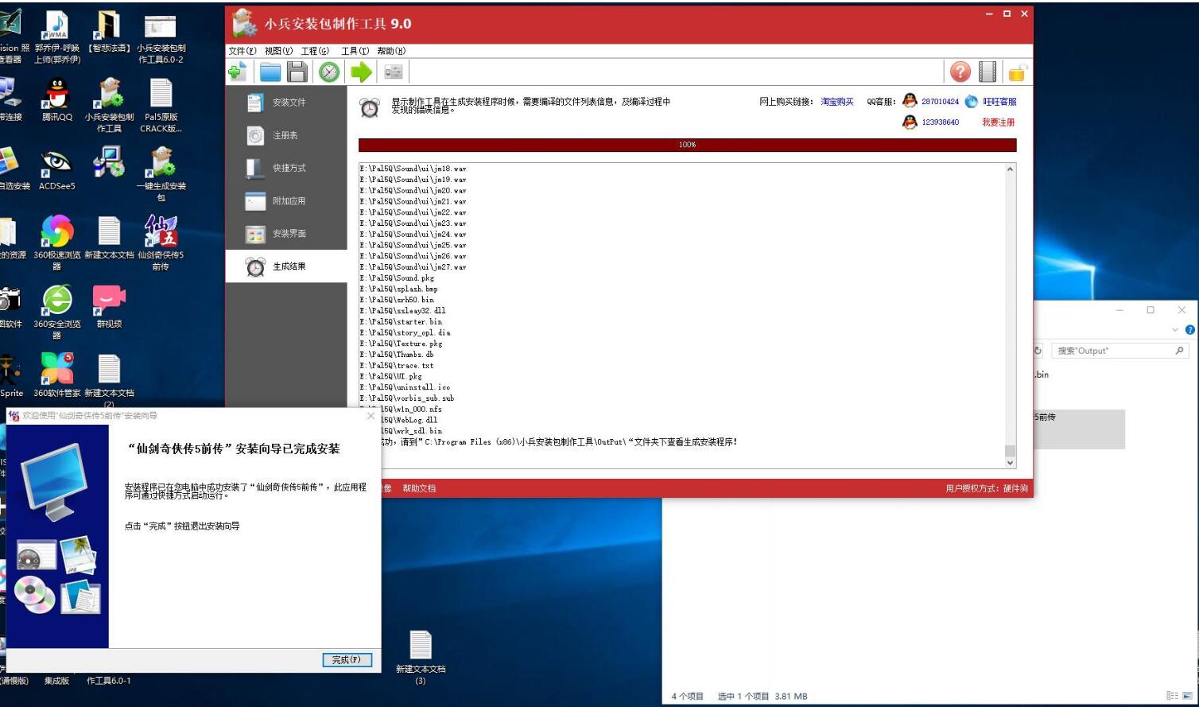Click the log list scroll-down arrow
The height and width of the screenshot is (707, 1199).
click(1010, 462)
